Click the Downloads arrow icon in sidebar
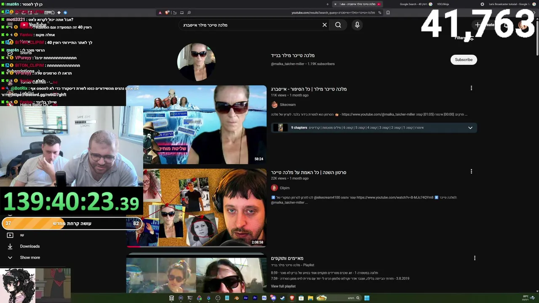 tap(10, 246)
